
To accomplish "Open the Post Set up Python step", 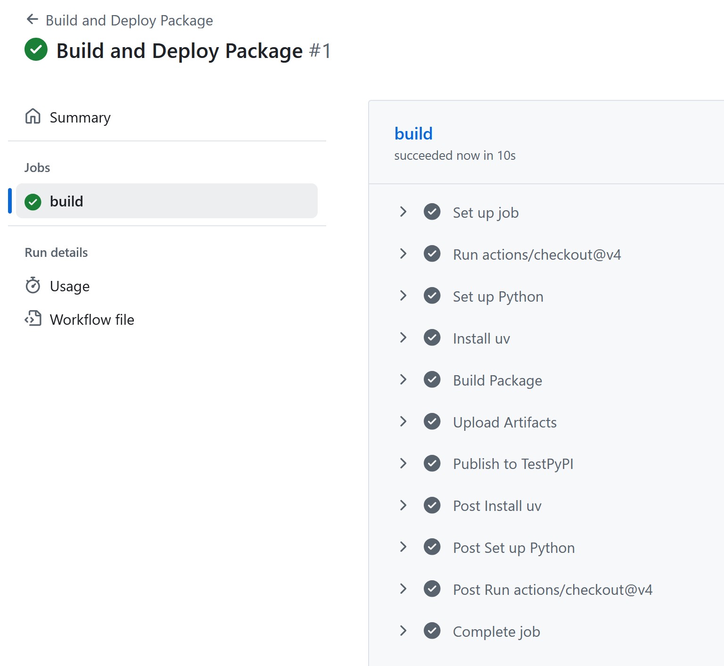I will pyautogui.click(x=513, y=548).
